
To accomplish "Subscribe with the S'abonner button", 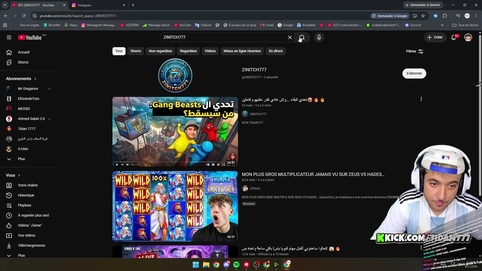I will (x=414, y=73).
